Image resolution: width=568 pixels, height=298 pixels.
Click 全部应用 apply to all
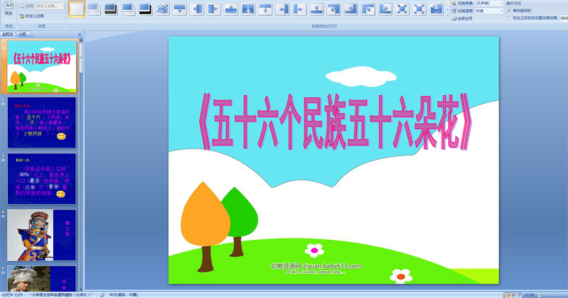coord(462,18)
